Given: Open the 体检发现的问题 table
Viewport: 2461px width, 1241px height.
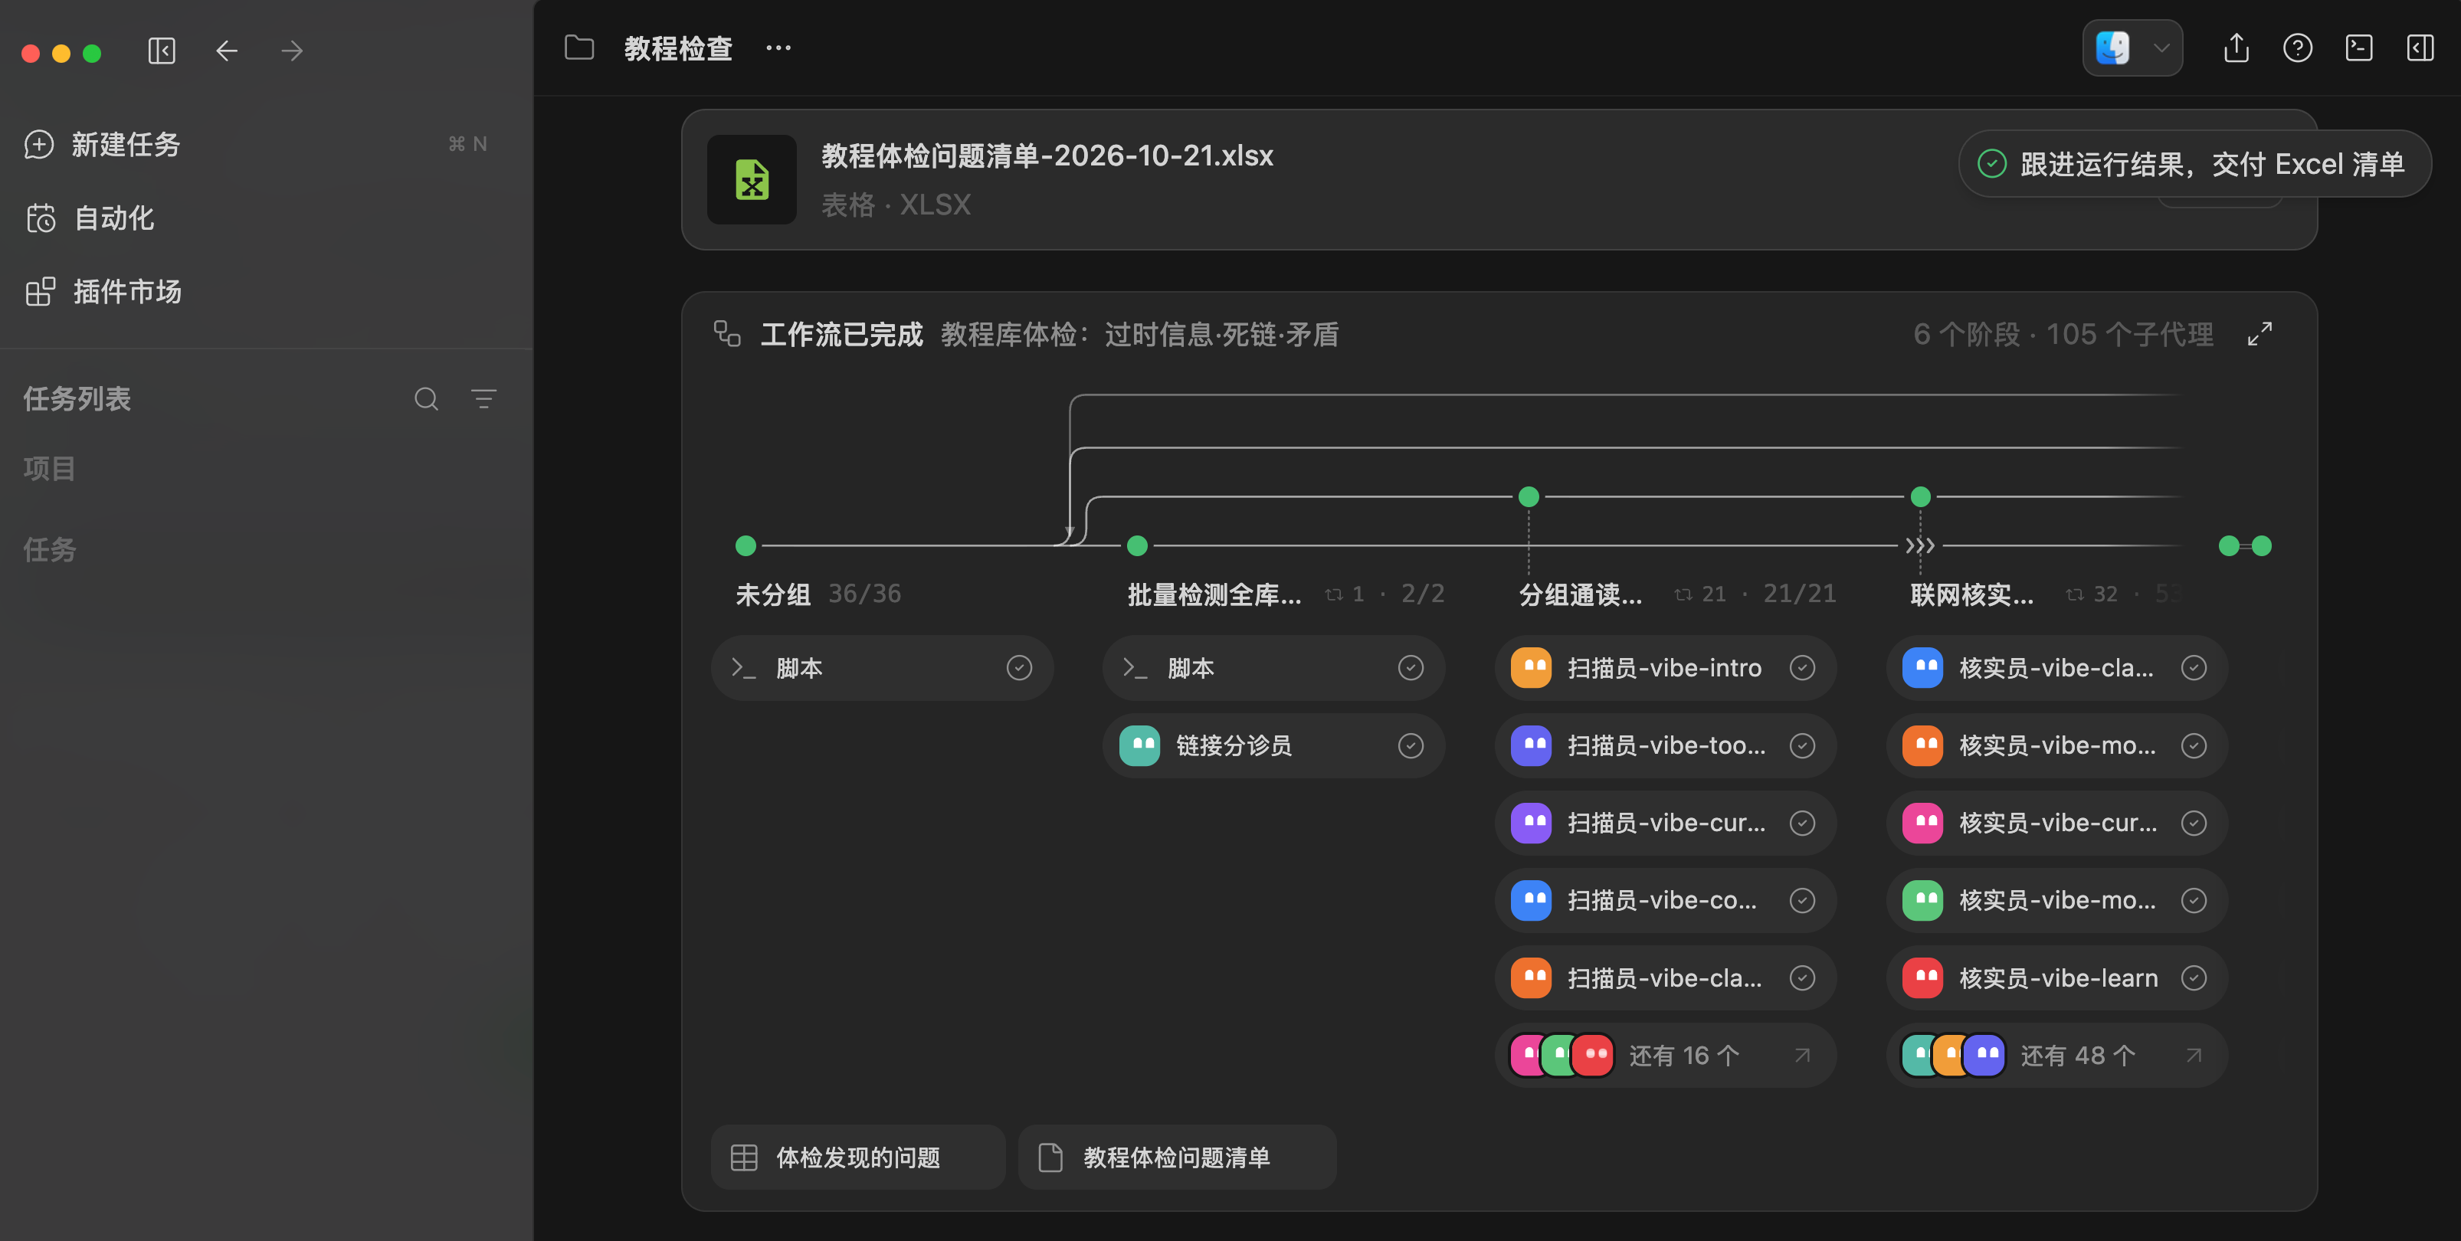Looking at the screenshot, I should 858,1157.
